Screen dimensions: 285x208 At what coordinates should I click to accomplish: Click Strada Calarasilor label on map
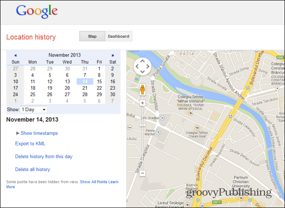(x=244, y=127)
